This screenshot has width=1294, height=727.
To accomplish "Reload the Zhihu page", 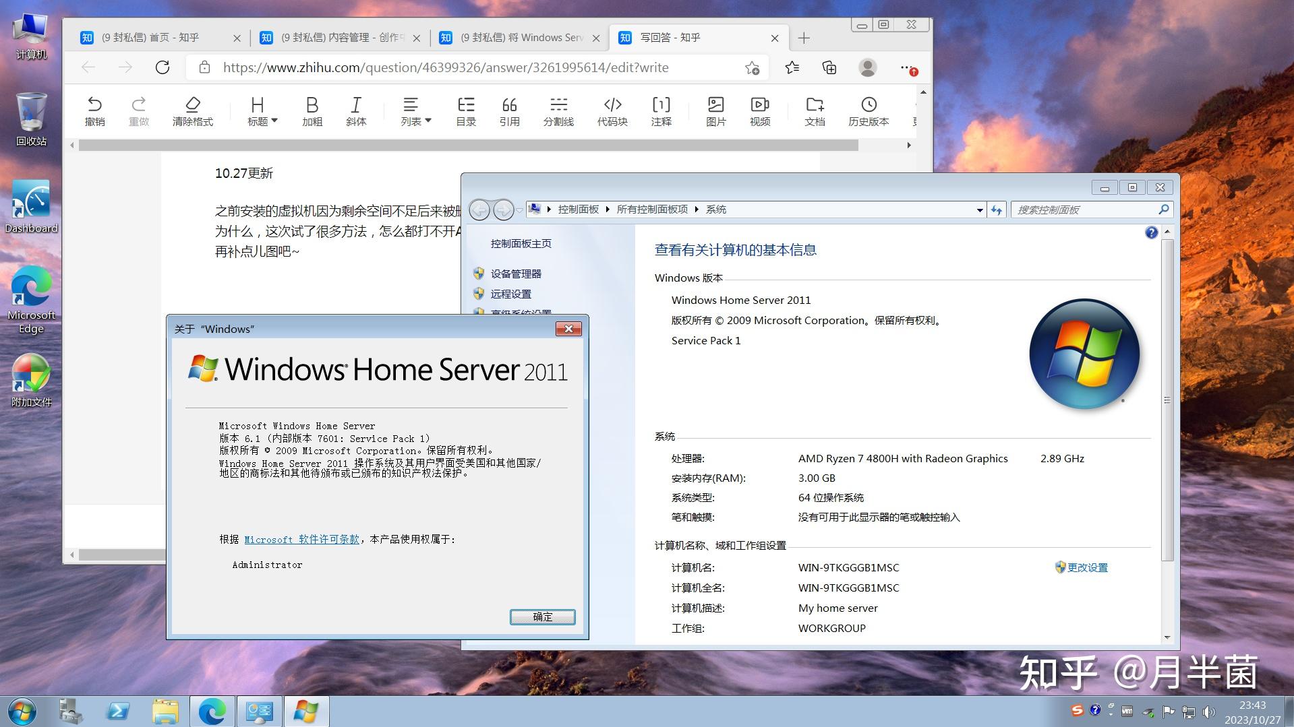I will (x=163, y=67).
